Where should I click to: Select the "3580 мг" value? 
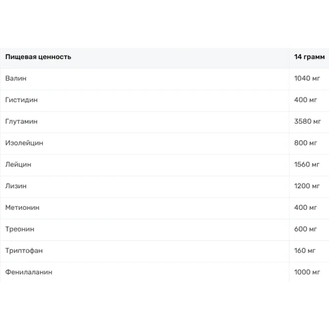(x=307, y=121)
